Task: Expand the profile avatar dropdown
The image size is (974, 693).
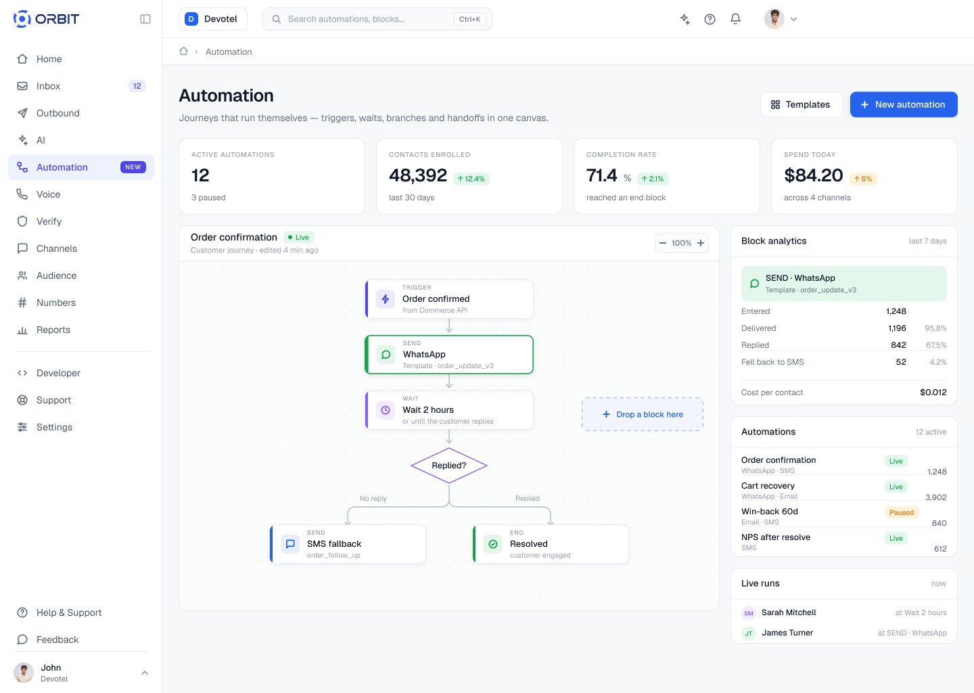Action: pyautogui.click(x=781, y=19)
